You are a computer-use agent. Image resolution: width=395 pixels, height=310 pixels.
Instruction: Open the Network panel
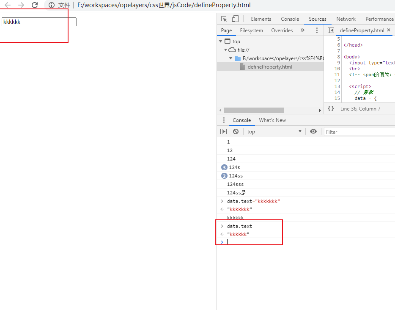pos(346,19)
